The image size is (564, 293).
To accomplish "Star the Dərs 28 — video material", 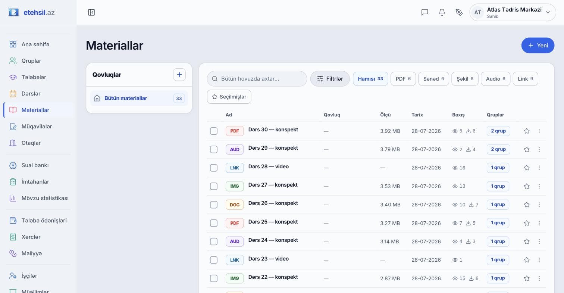I will click(x=527, y=168).
